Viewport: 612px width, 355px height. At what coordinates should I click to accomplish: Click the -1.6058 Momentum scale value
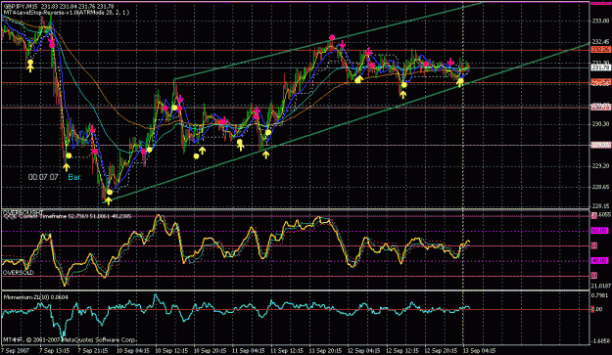coord(601,341)
